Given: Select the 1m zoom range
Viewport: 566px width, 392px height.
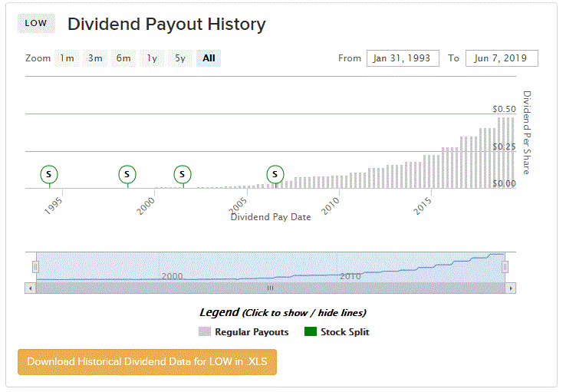Looking at the screenshot, I should (x=67, y=58).
